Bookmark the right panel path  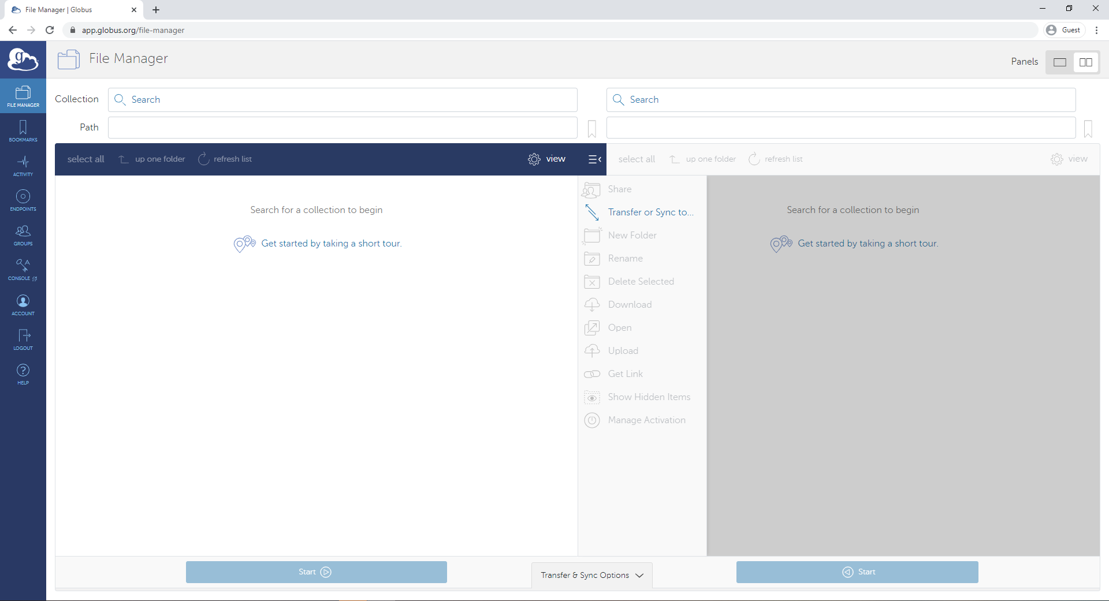1088,129
